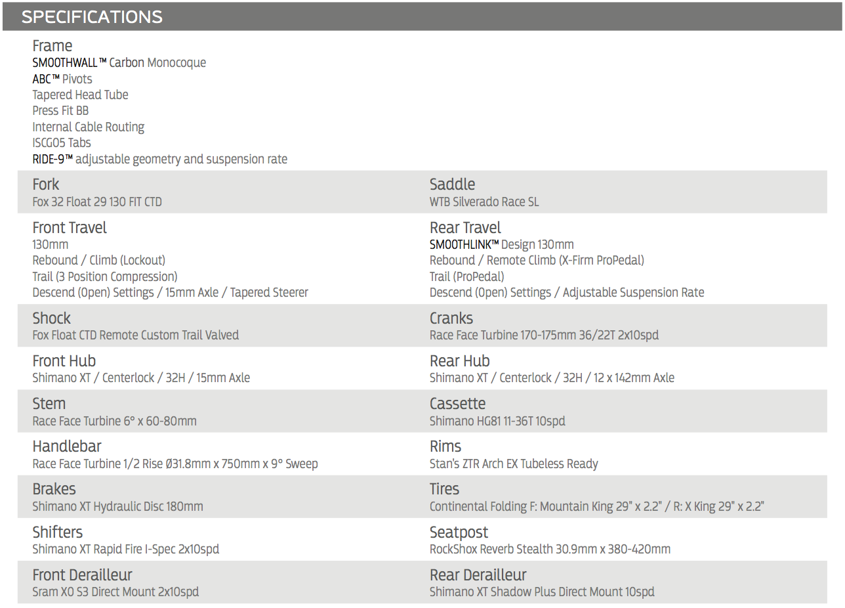Click the Race Face Turbine cranks spec
The image size is (845, 608).
(544, 336)
